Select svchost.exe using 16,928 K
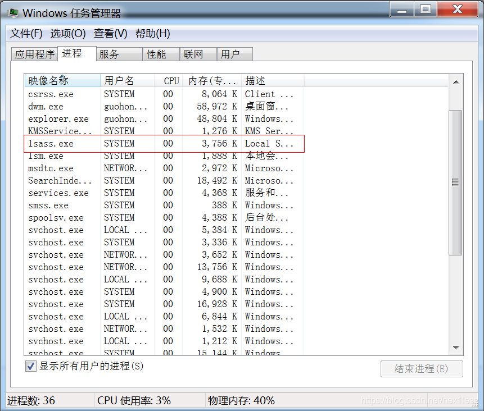 click(x=164, y=304)
